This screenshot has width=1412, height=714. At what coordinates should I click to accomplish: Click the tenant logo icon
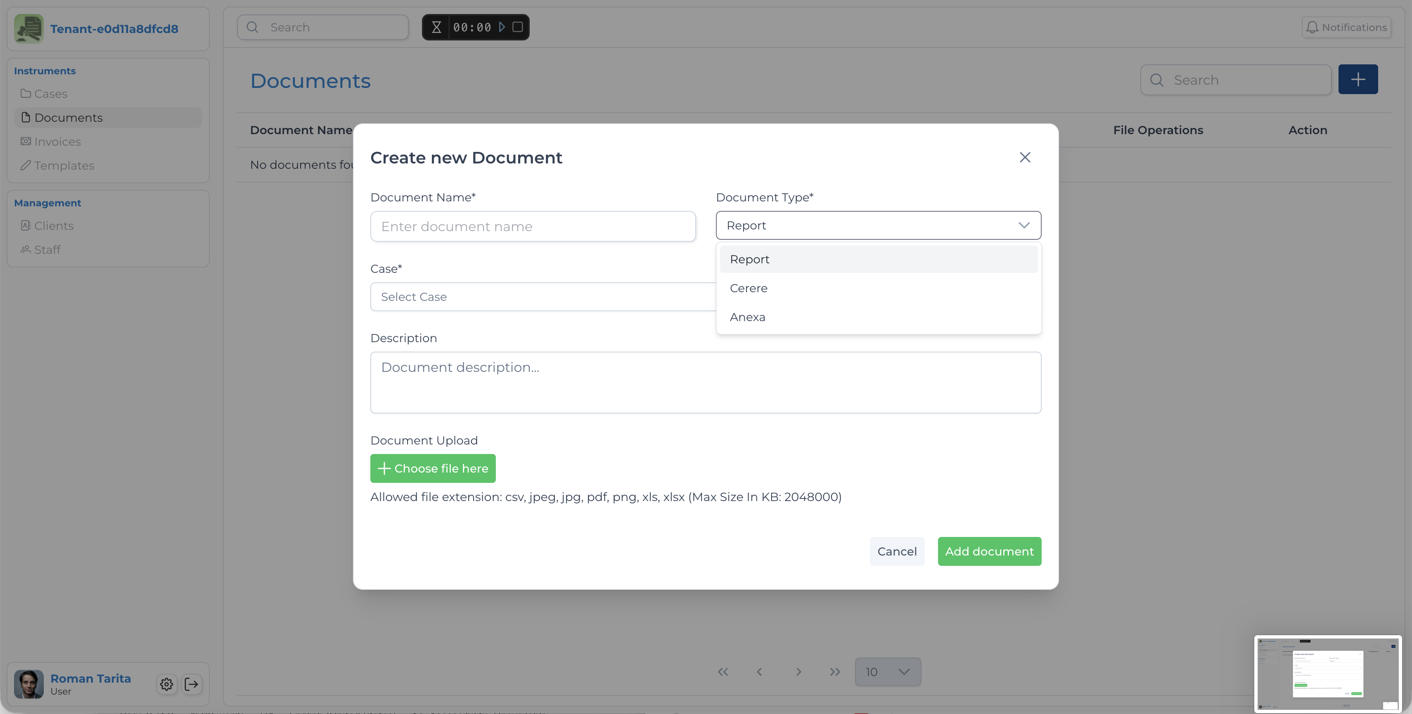tap(29, 28)
